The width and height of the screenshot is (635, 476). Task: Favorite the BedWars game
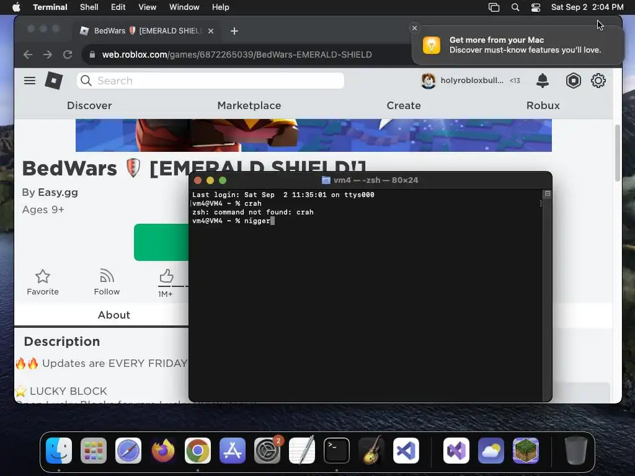(x=43, y=282)
